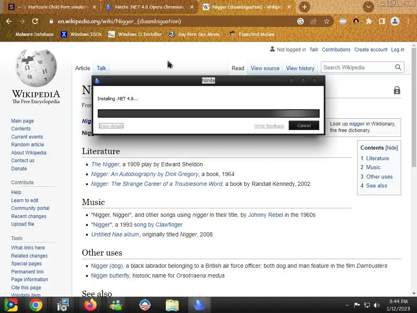Switch to the Ninite .NET 4.8 browser tab
Screen dimensions: 417x313
(149, 7)
